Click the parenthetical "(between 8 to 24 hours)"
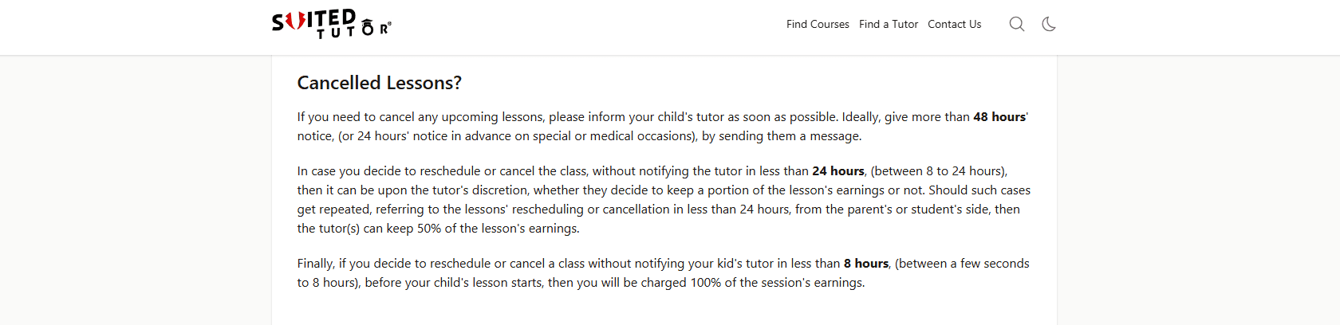 pyautogui.click(x=939, y=171)
